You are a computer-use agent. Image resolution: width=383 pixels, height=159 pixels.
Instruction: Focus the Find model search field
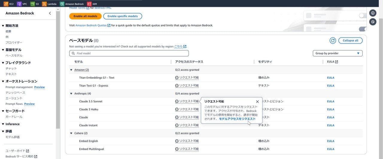tap(129, 53)
